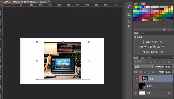This screenshot has width=174, height=99.
Task: Add a Brightness/Contrast adjustment
Action: (143, 42)
